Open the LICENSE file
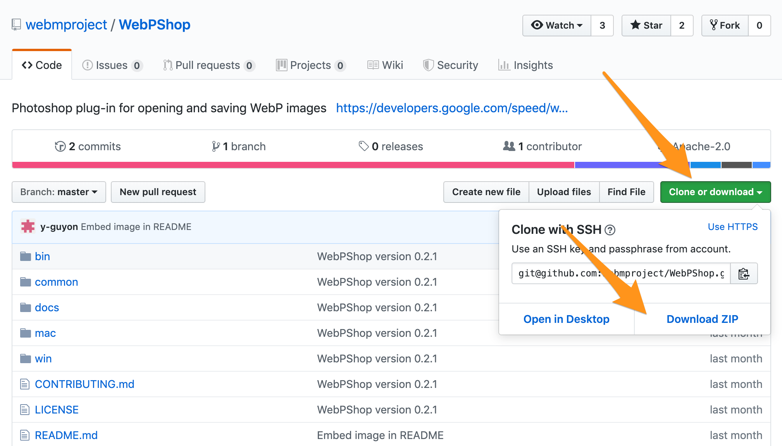Viewport: 782px width, 446px height. click(57, 410)
